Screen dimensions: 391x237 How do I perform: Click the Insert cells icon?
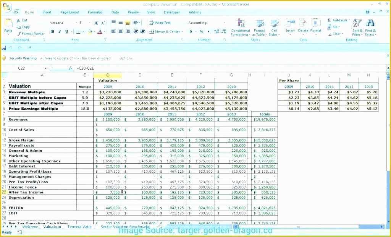[x=290, y=23]
